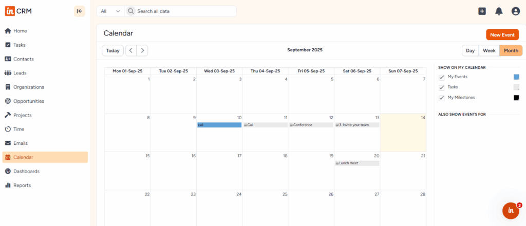This screenshot has width=526, height=226.
Task: Switch to the Week view tab
Action: (x=489, y=50)
